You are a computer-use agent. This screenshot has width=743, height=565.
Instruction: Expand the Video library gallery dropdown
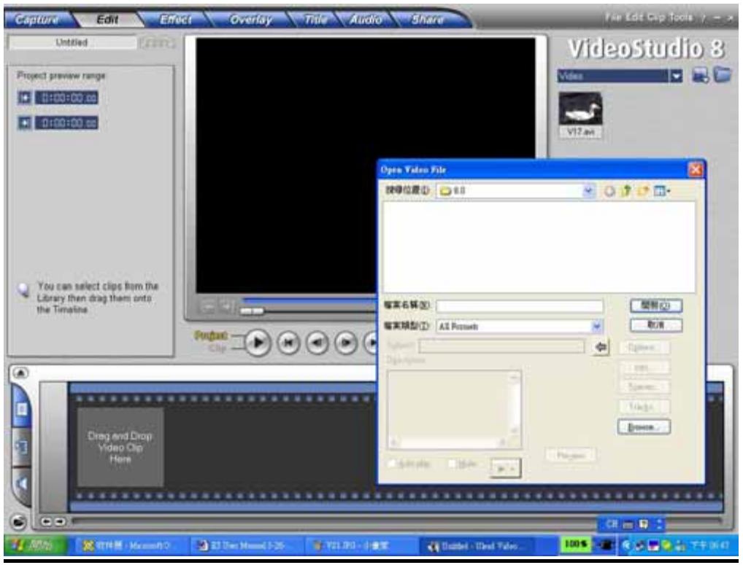[676, 76]
